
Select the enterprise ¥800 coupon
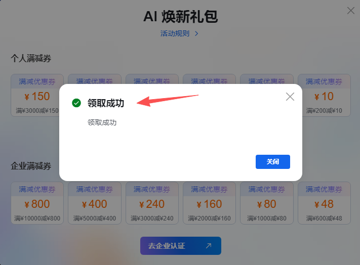tap(37, 203)
